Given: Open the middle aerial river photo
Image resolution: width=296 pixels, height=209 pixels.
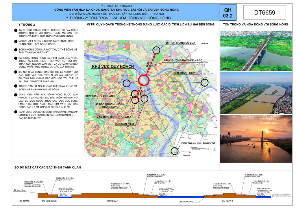Looking at the screenshot, I should tap(256, 93).
